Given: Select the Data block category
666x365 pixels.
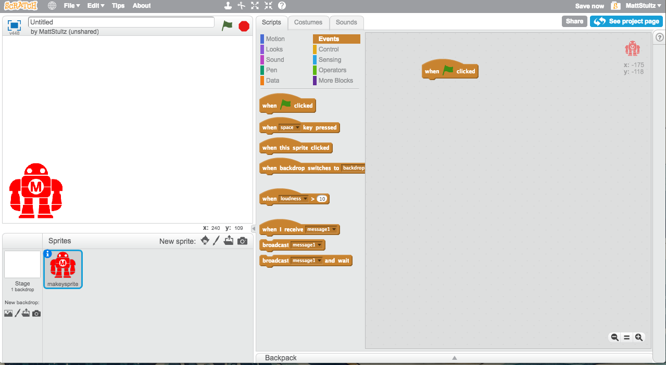Looking at the screenshot, I should pos(272,81).
